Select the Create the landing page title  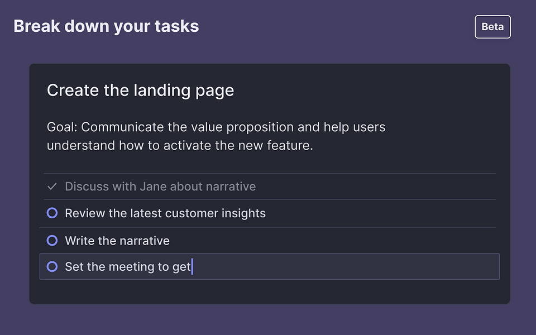click(x=140, y=90)
